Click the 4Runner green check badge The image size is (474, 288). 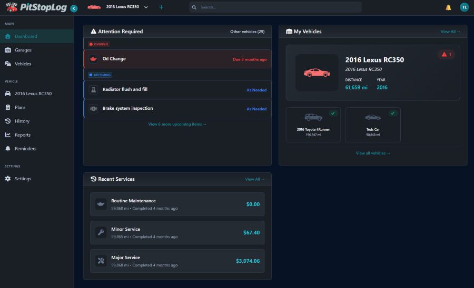333,114
